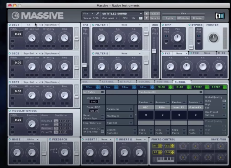Screen dimensions: 231x168
Task: Click the Massive logo swirl icon
Action: pos(15,15)
